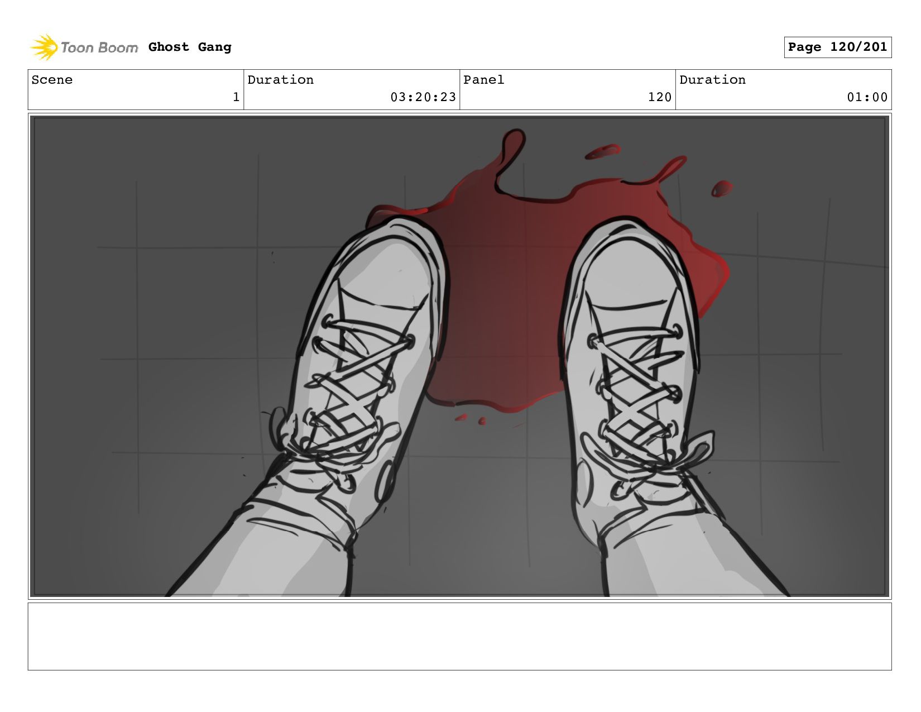Click the Toon Boom logo
This screenshot has width=921, height=712.
[x=84, y=47]
